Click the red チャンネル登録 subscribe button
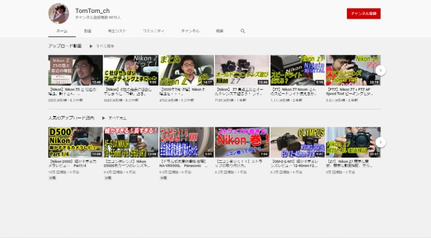 [363, 13]
